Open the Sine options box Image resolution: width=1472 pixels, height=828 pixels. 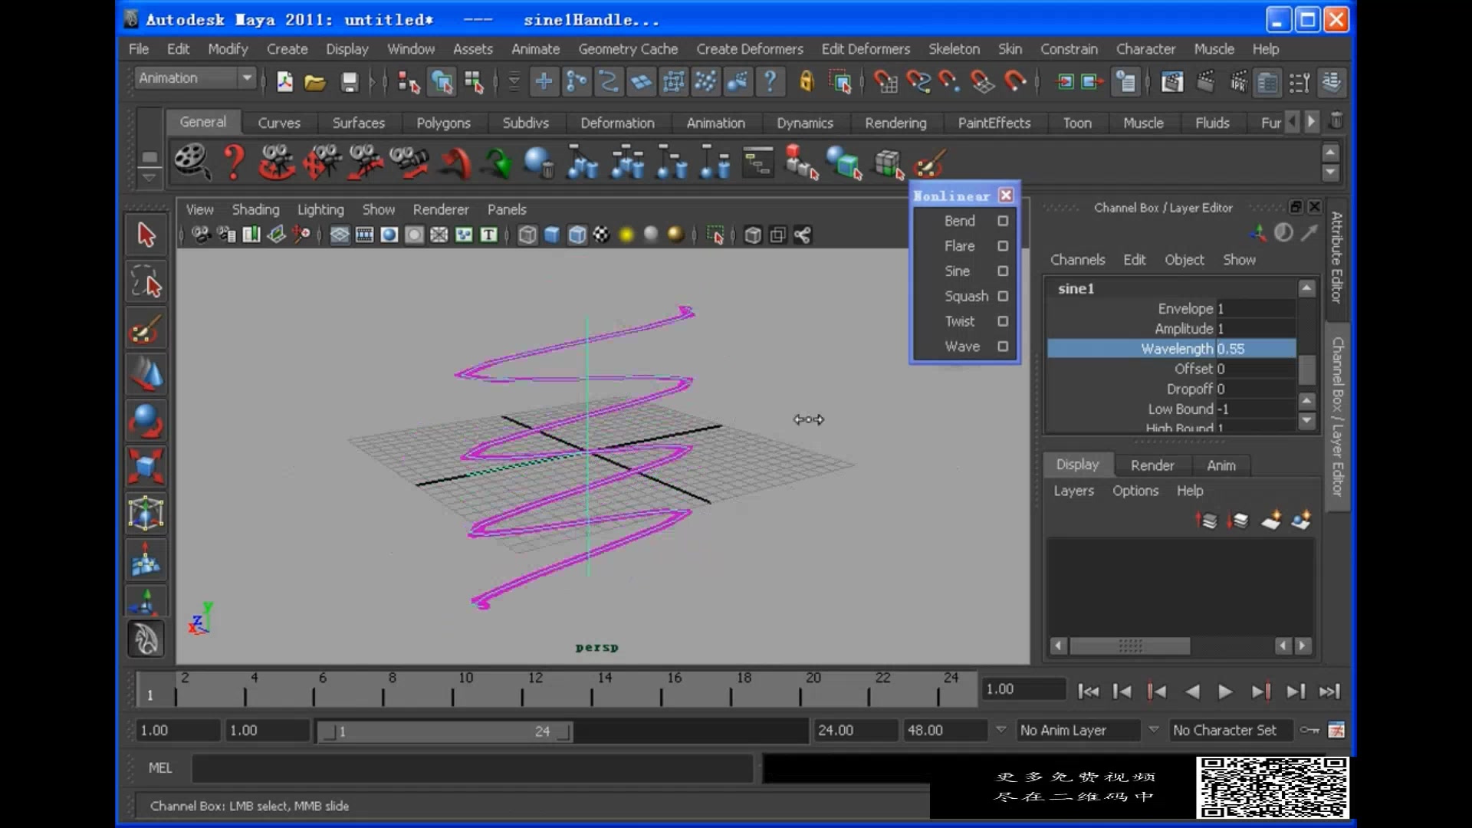click(x=1002, y=271)
